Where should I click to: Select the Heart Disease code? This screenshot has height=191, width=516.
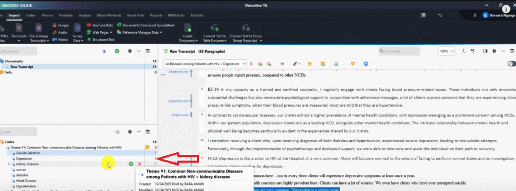coord(26,181)
